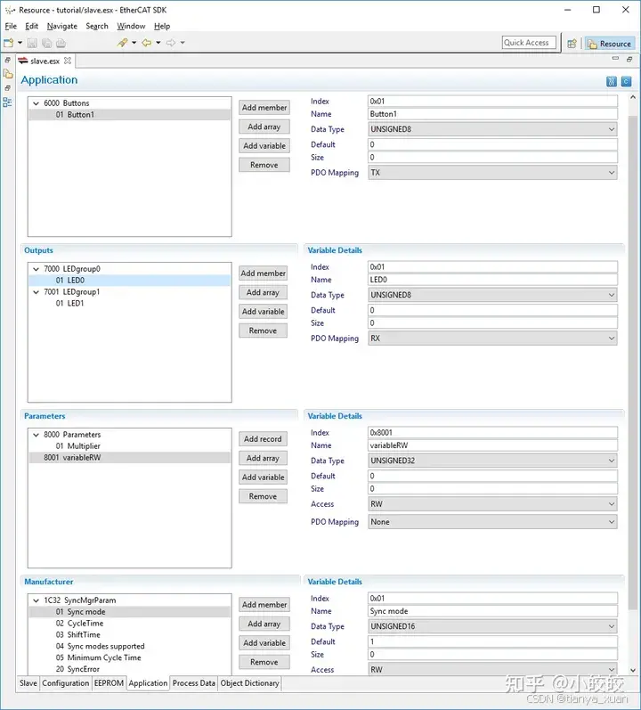Click Add record in Parameters section
The width and height of the screenshot is (641, 710).
pyautogui.click(x=263, y=439)
